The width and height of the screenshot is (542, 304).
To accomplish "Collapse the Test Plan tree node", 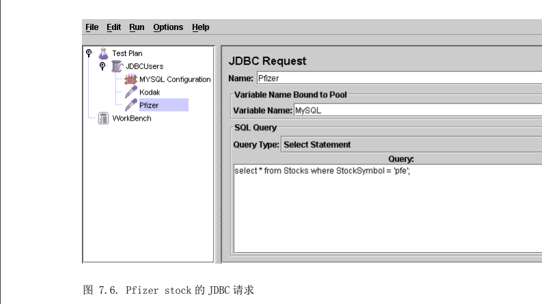I will click(89, 52).
